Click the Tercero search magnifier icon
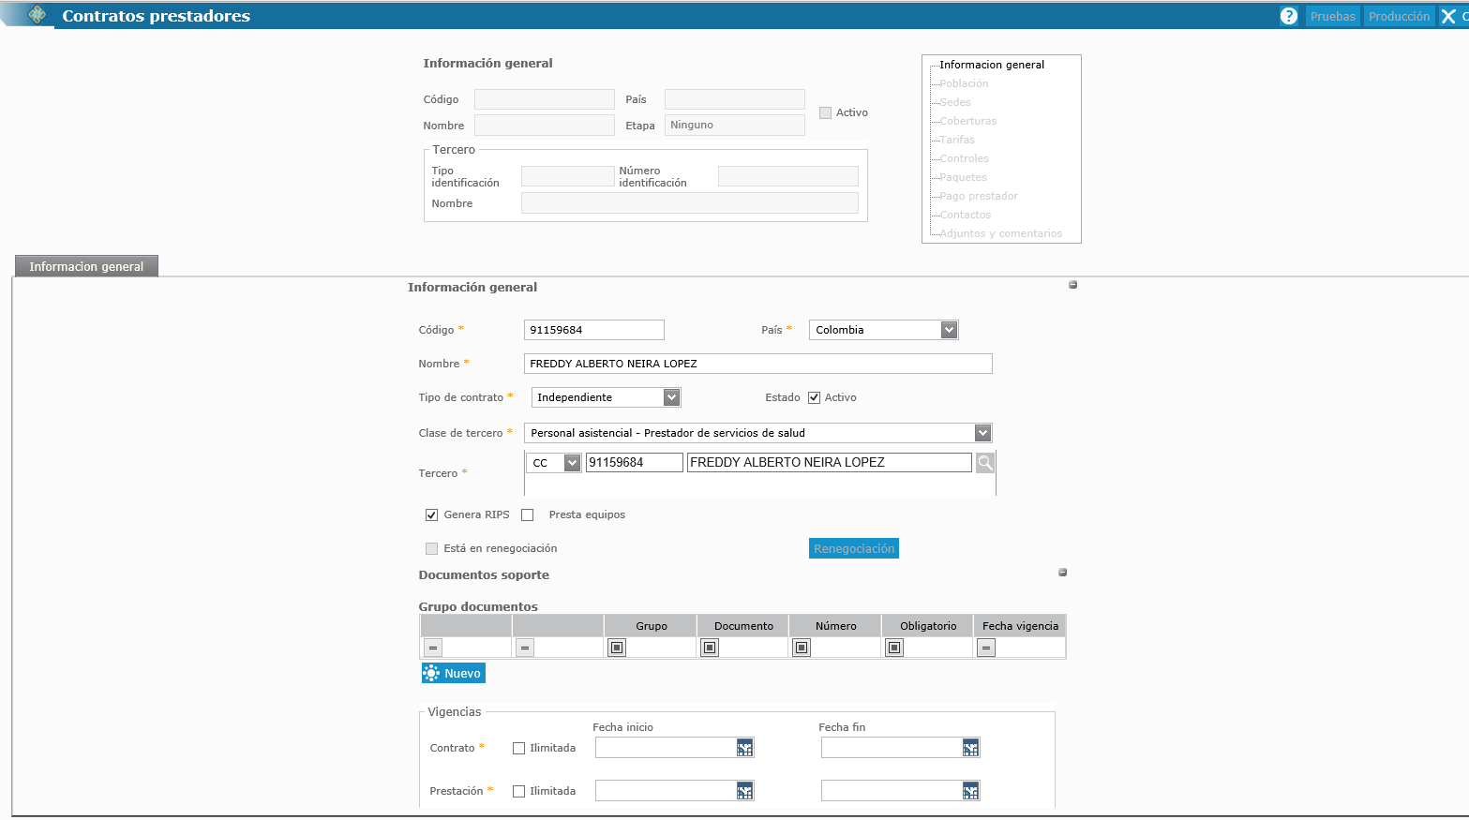 [984, 462]
